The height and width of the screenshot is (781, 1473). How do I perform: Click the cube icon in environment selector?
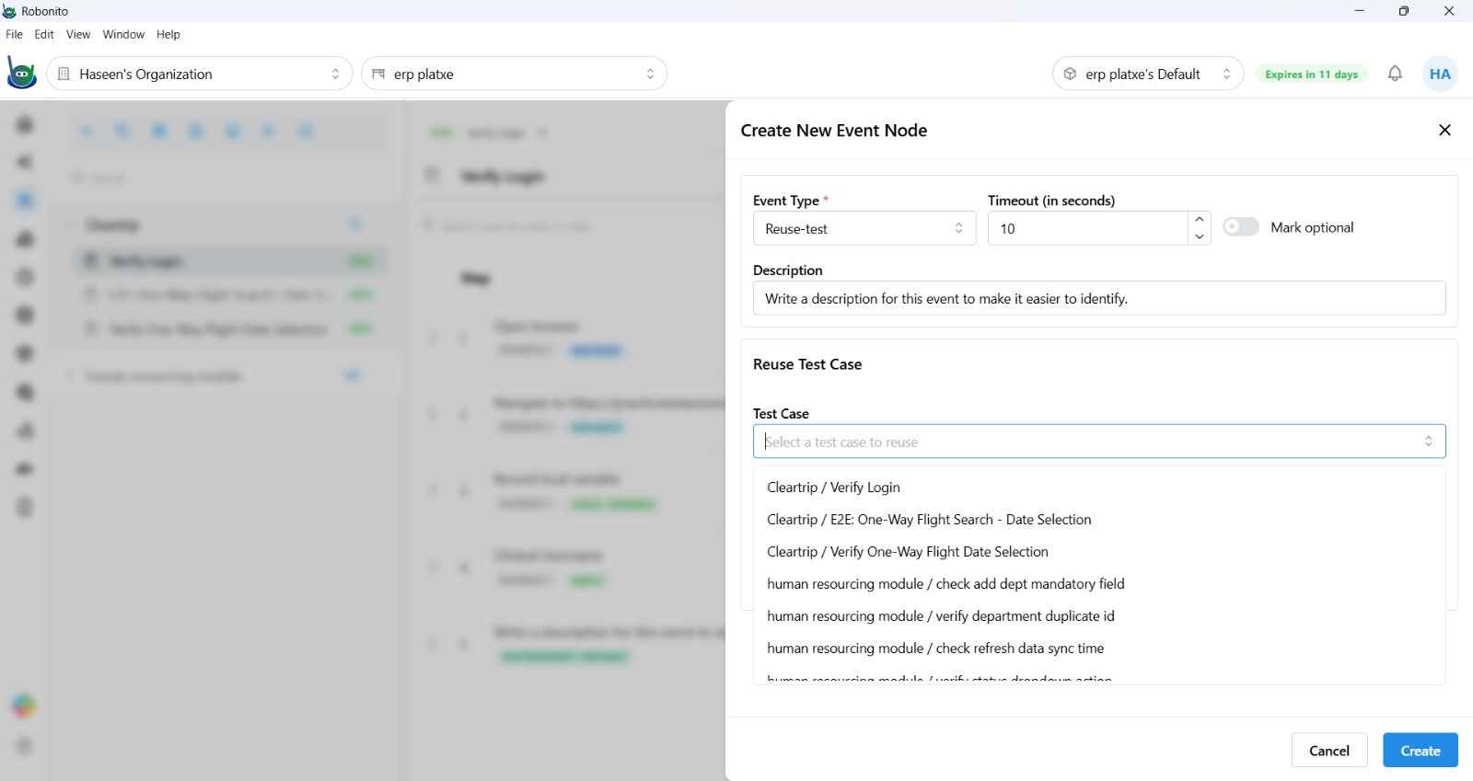pyautogui.click(x=1070, y=74)
